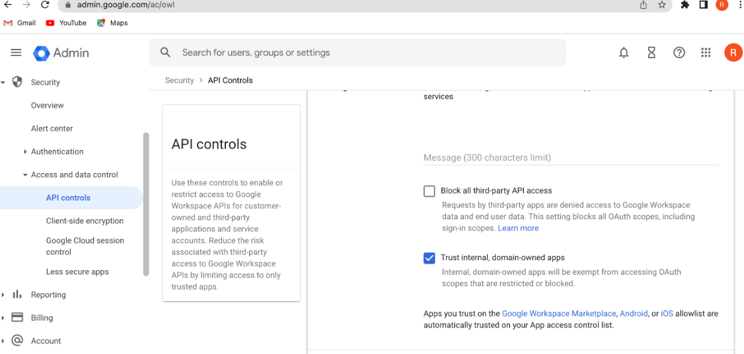Click the Security shield icon

[x=17, y=82]
